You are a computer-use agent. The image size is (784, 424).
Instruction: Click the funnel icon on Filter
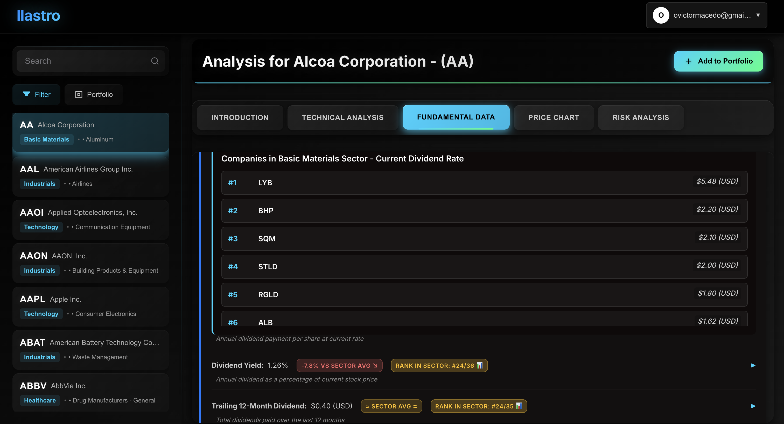tap(26, 94)
